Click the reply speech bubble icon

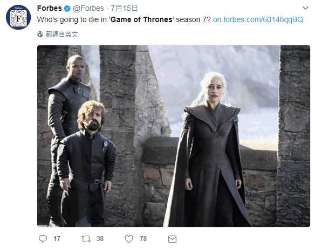tap(43, 238)
